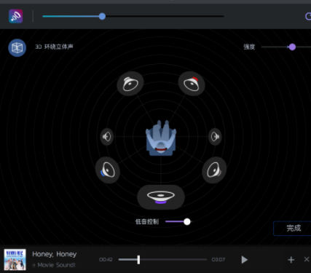Viewport: 311px width, 273px height.
Task: Click the 00:42 elapsed time
Action: pyautogui.click(x=106, y=260)
